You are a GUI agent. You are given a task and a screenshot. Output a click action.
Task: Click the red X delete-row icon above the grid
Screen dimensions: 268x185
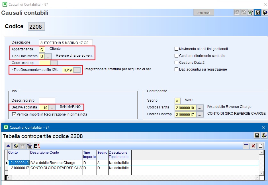(x=253, y=146)
